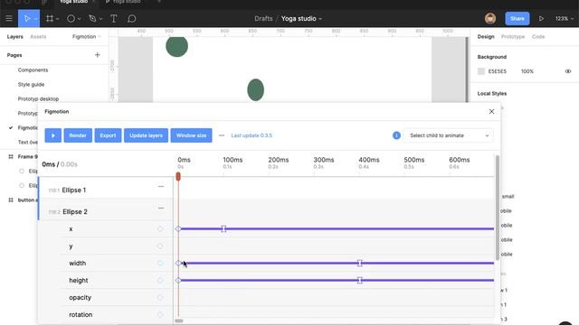Select x track keyframe near 100ms
Image resolution: width=579 pixels, height=325 pixels.
(223, 228)
